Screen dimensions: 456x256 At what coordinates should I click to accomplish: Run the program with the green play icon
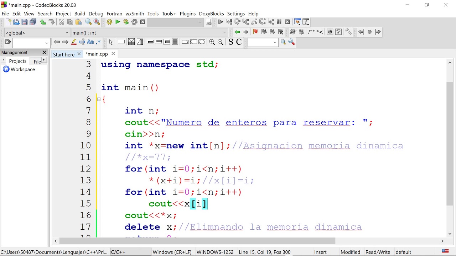(x=118, y=22)
